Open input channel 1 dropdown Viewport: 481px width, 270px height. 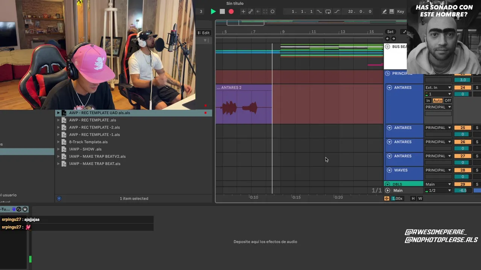click(438, 94)
